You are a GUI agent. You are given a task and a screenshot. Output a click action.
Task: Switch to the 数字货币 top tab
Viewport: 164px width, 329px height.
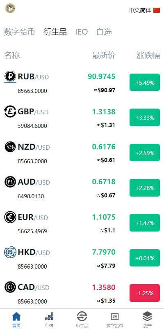coord(19,32)
